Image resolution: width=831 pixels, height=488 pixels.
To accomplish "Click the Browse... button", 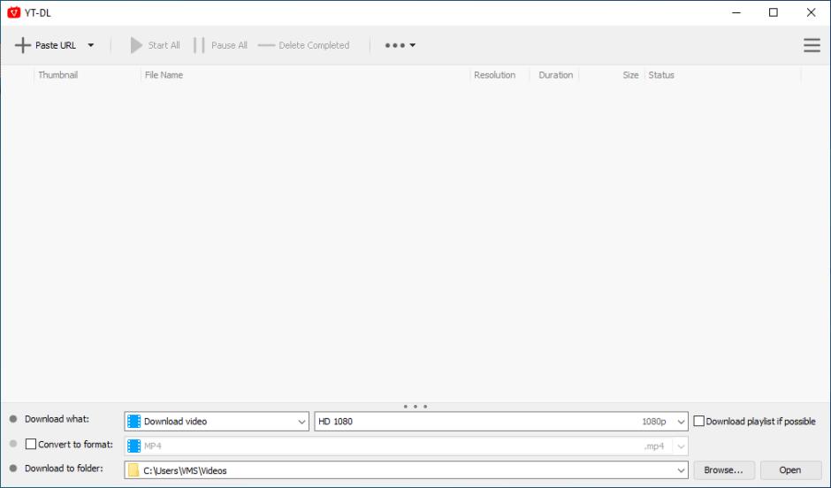I will (x=723, y=470).
